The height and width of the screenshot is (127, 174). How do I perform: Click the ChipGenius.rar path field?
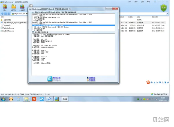[x=19, y=14]
